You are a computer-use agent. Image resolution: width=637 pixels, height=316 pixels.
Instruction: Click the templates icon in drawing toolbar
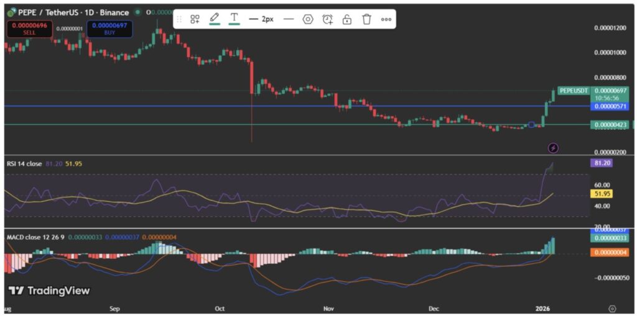[195, 19]
